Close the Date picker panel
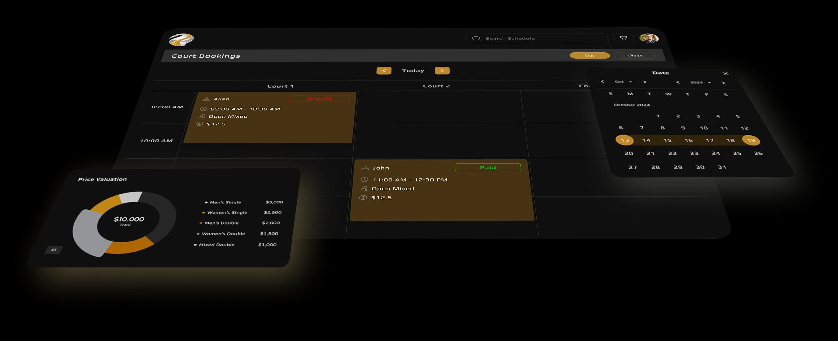Viewport: 838px width, 341px height. [x=725, y=73]
